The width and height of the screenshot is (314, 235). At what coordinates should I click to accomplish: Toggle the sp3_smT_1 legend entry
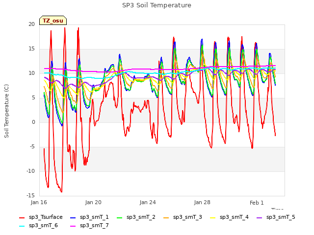click(89, 217)
